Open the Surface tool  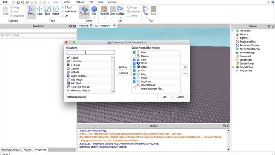pos(120,10)
